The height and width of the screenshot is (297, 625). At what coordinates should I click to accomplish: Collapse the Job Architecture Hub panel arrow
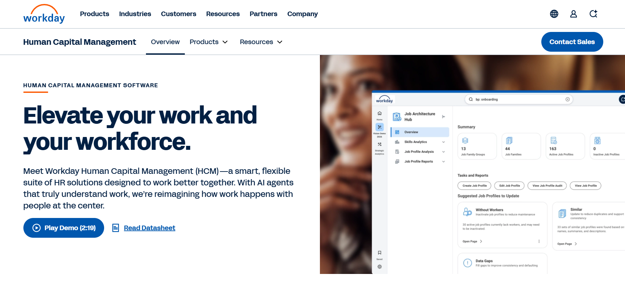[x=444, y=117]
